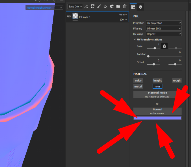Click the Normal uniform color button
Viewport: 191px width, 167px height.
point(157,111)
